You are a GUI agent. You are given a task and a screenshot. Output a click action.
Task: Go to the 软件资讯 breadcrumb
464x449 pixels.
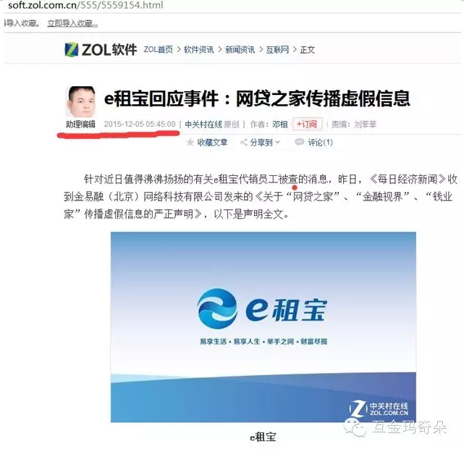(x=198, y=49)
